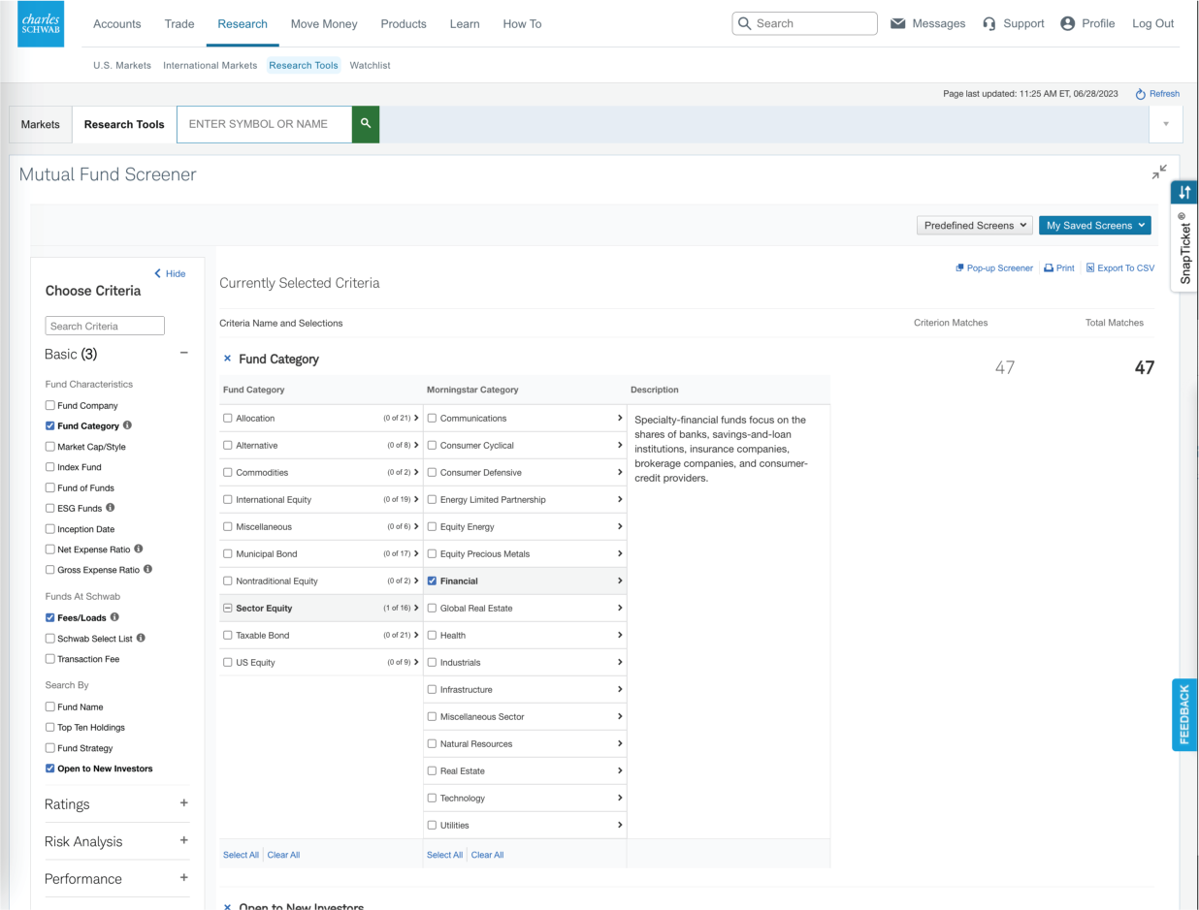Click the Support headset icon

[989, 23]
